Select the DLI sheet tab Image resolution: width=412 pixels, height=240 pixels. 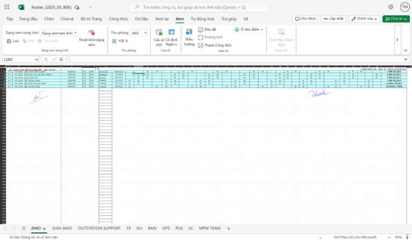pos(139,228)
